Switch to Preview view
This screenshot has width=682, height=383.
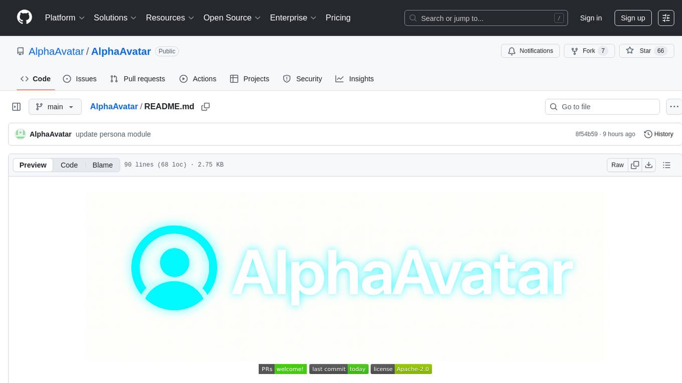click(x=33, y=165)
